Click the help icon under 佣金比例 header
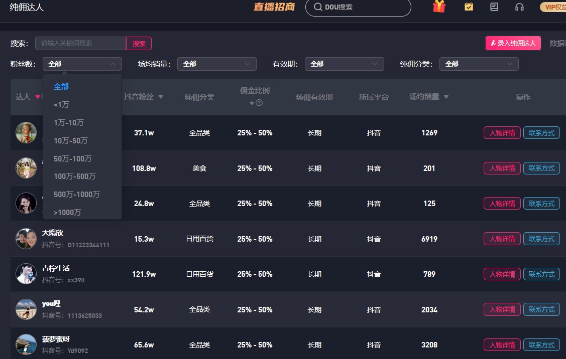566x359 pixels. [259, 103]
